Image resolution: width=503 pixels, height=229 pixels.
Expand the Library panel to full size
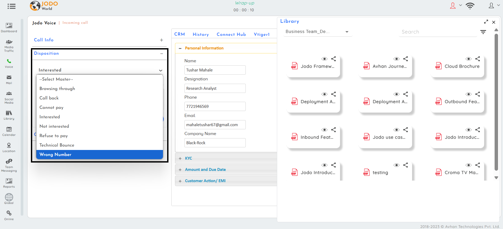[x=486, y=22]
